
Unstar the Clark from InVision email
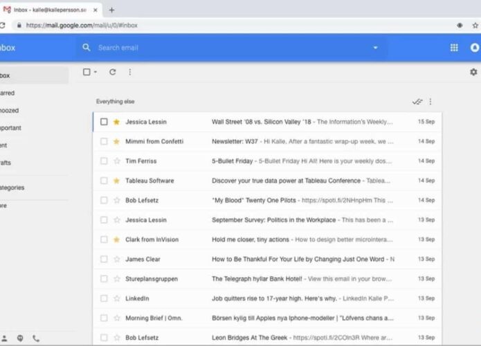(116, 239)
